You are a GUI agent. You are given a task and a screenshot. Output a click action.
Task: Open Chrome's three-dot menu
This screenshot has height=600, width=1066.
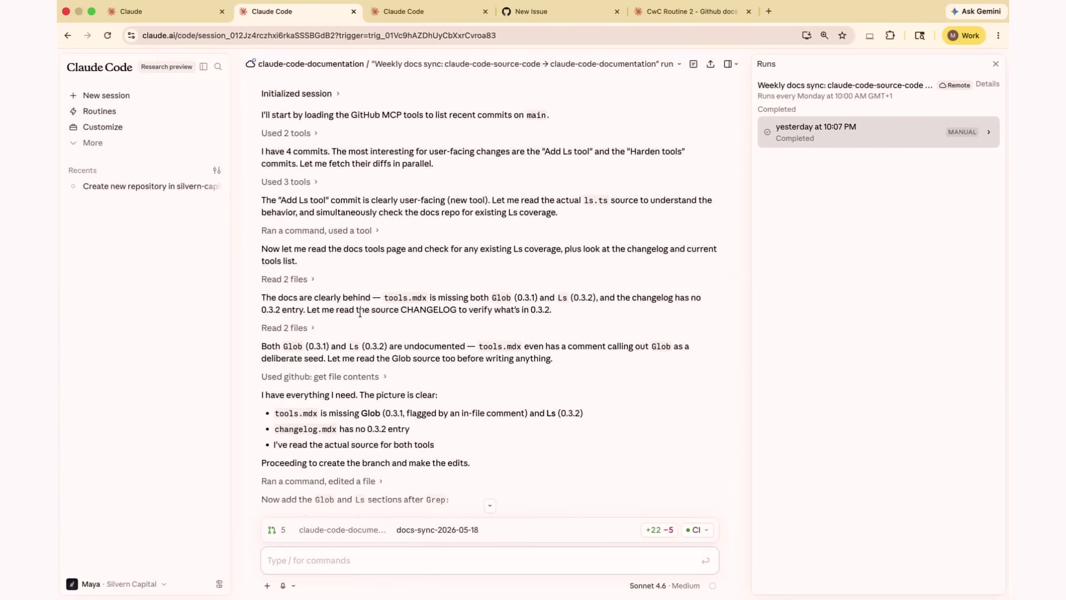coord(998,36)
